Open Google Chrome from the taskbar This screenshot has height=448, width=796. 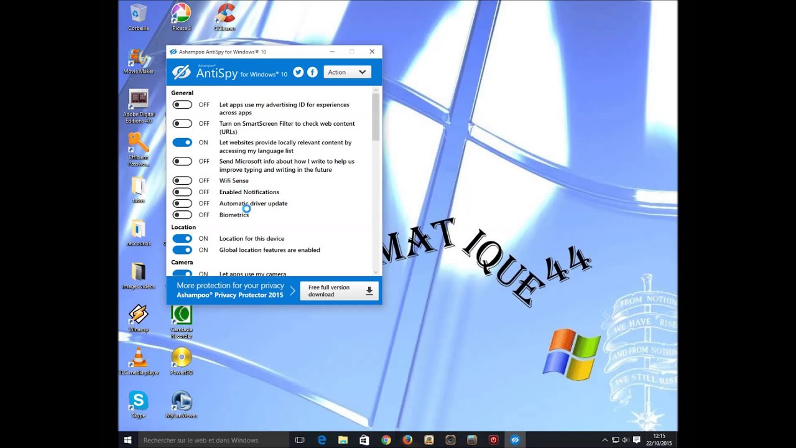(386, 440)
